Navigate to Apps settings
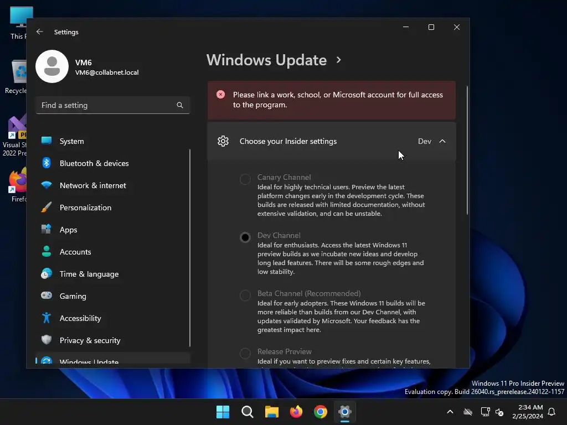The image size is (567, 425). [112, 230]
